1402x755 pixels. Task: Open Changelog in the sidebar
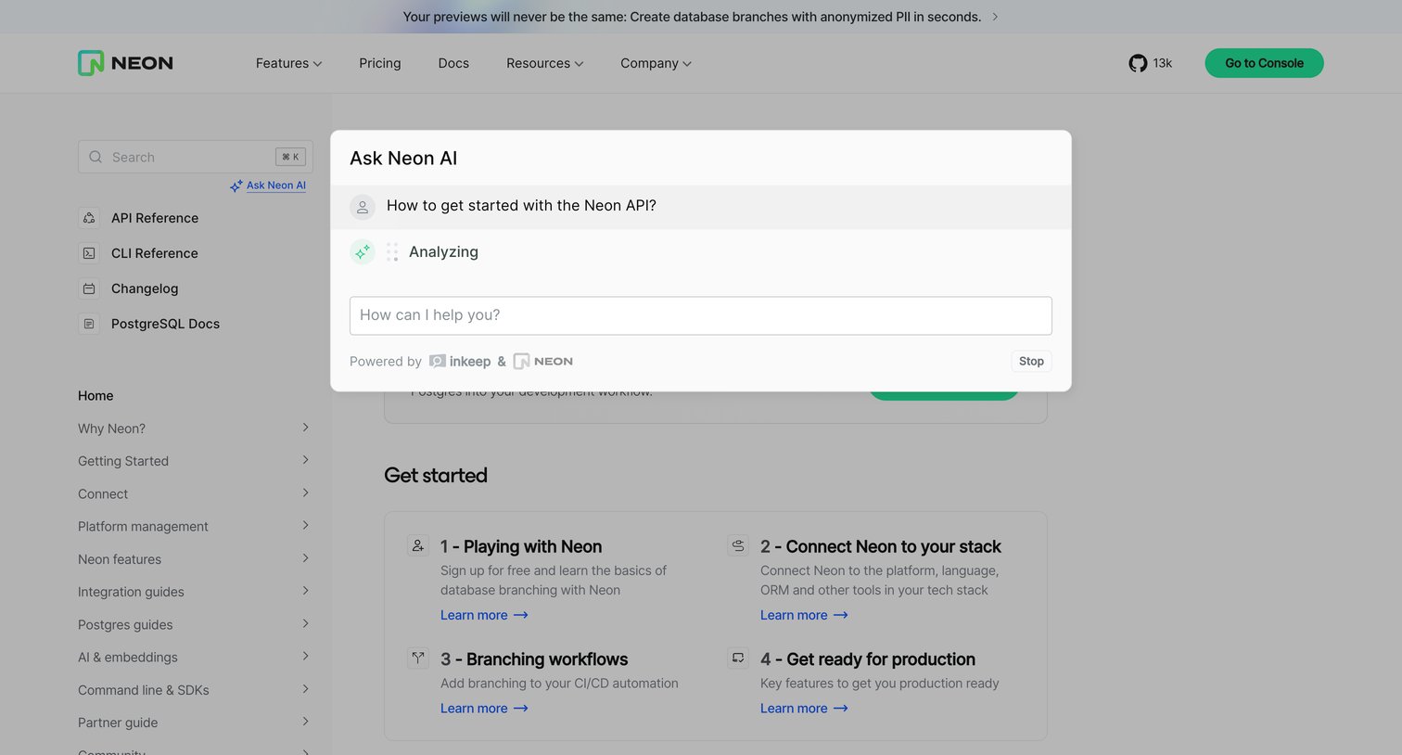(x=145, y=288)
